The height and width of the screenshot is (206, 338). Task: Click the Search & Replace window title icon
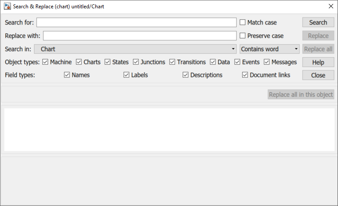click(7, 7)
